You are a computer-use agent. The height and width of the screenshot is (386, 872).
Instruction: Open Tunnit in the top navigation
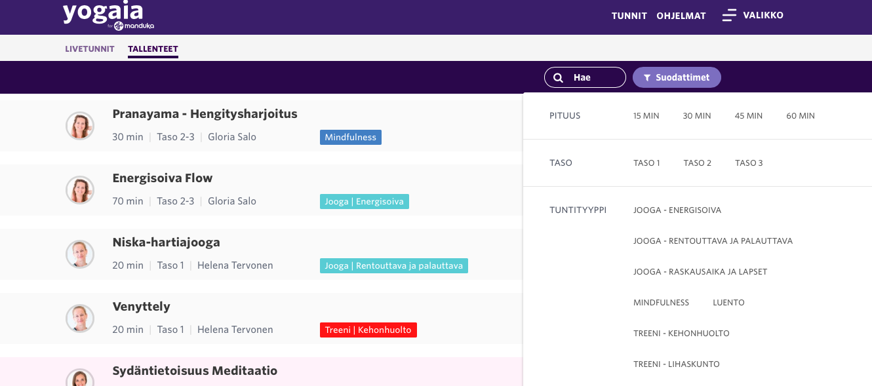tap(629, 16)
